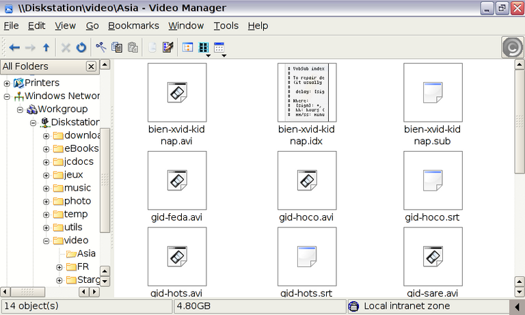Expand the utils folder node
This screenshot has width=525, height=315.
pos(46,228)
